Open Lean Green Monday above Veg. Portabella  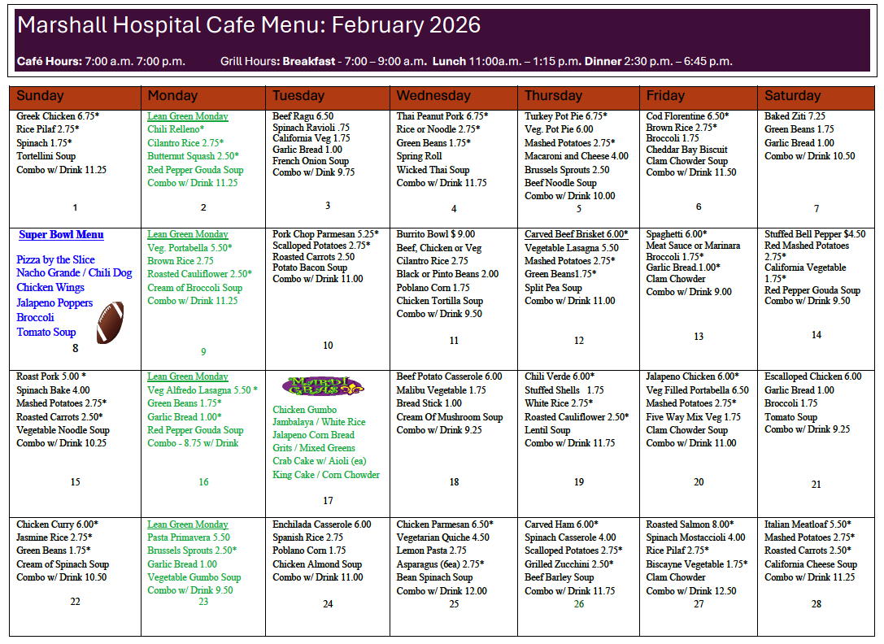(x=188, y=234)
